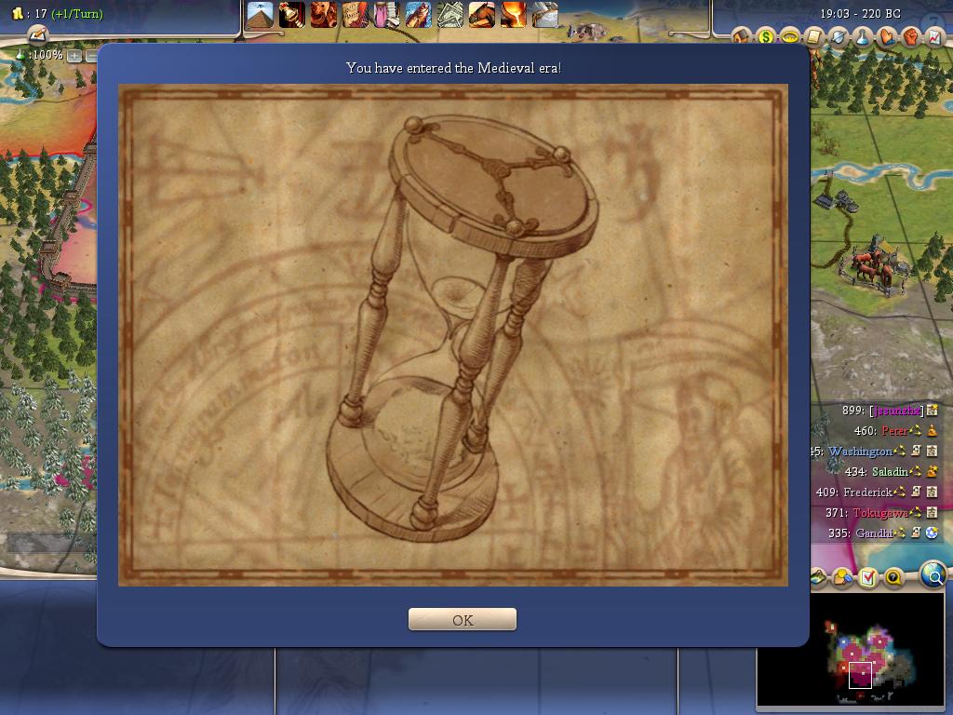Select Tokugawa in the scoreboard
Screen dimensions: 953x715
[x=880, y=513]
